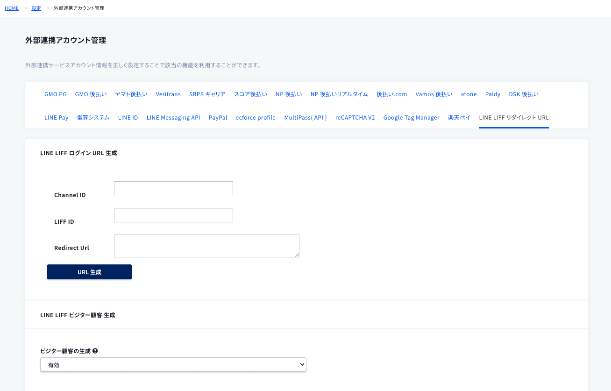
Task: Open the Veritrans configuration tab
Action: click(x=168, y=94)
